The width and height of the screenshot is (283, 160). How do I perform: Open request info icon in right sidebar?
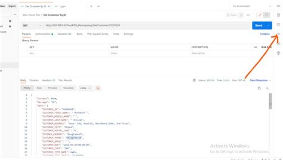(279, 43)
